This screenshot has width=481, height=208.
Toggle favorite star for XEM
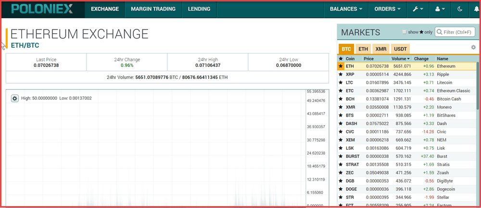pyautogui.click(x=340, y=140)
